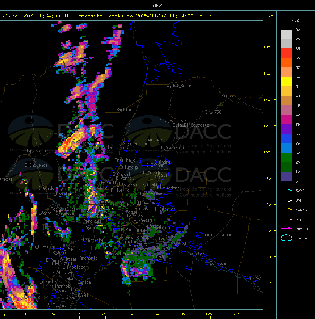Click the cyan 'current' ellipse symbol in legend
Screen dimensions: 315x319
click(x=286, y=238)
